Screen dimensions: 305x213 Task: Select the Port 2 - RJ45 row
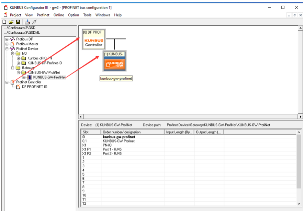pyautogui.click(x=189, y=154)
